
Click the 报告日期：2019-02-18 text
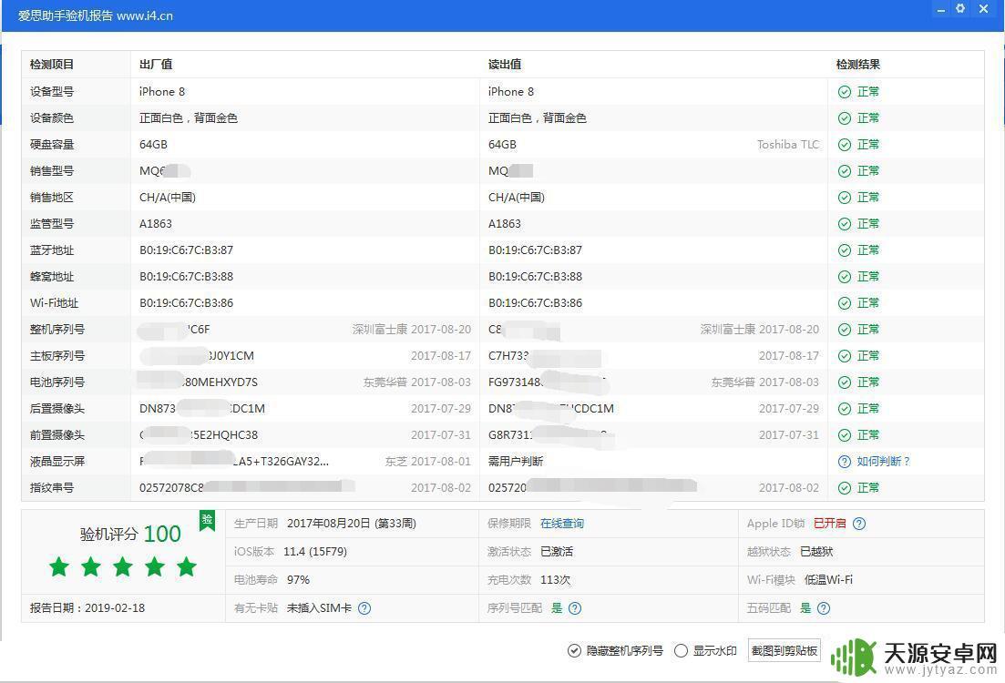point(87,608)
